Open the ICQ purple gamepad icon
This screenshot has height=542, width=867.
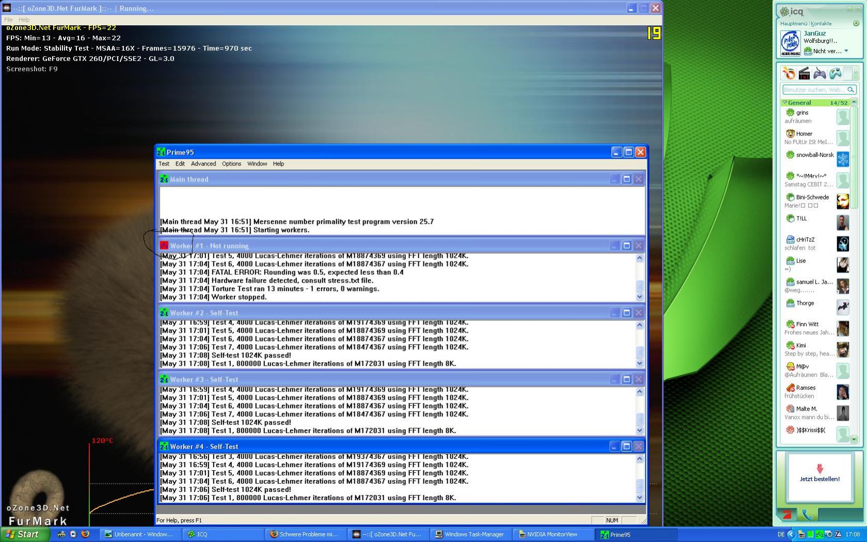coord(819,73)
